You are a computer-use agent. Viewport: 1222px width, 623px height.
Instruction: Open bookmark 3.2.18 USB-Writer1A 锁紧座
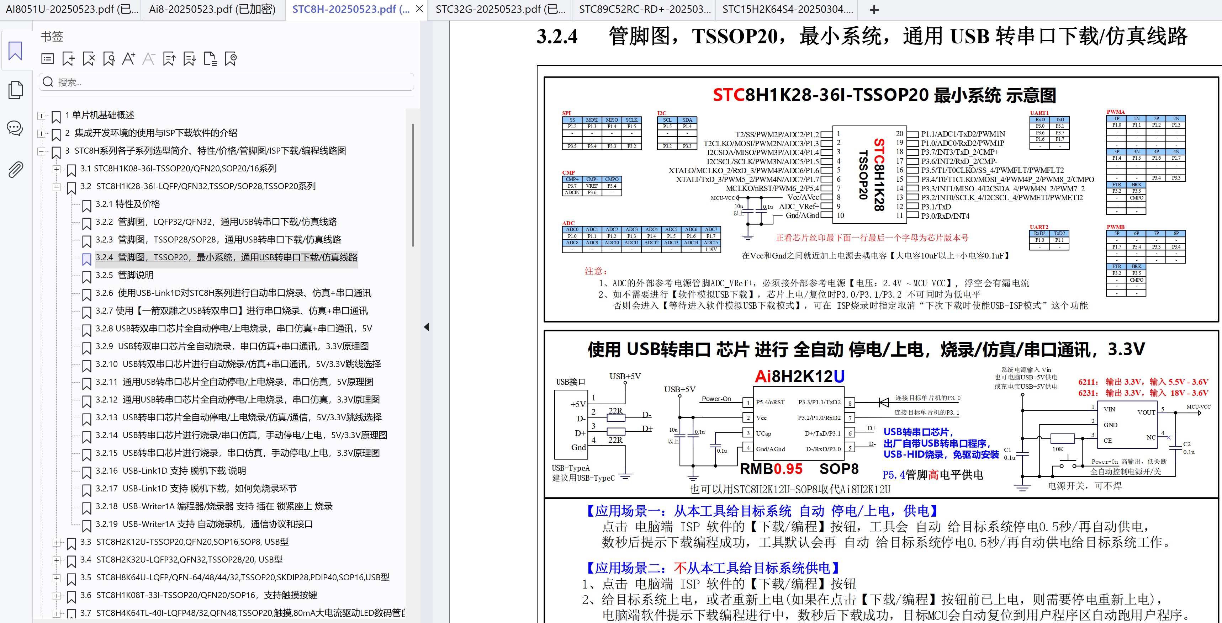(214, 506)
